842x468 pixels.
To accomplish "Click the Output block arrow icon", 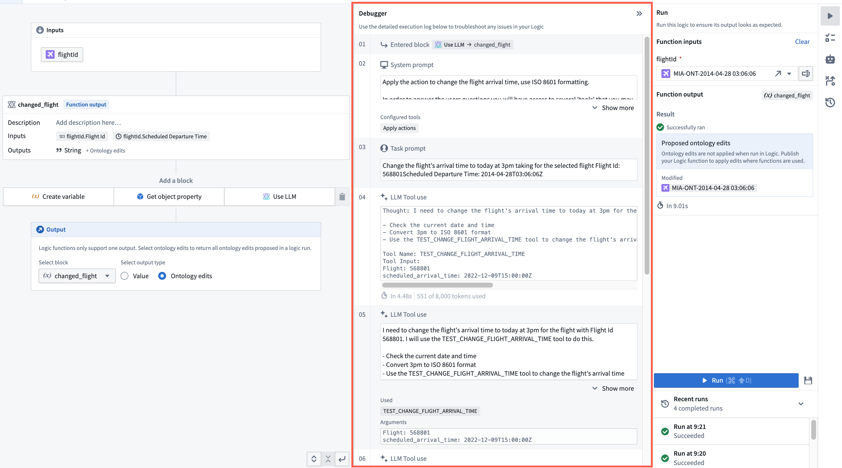I will (40, 229).
